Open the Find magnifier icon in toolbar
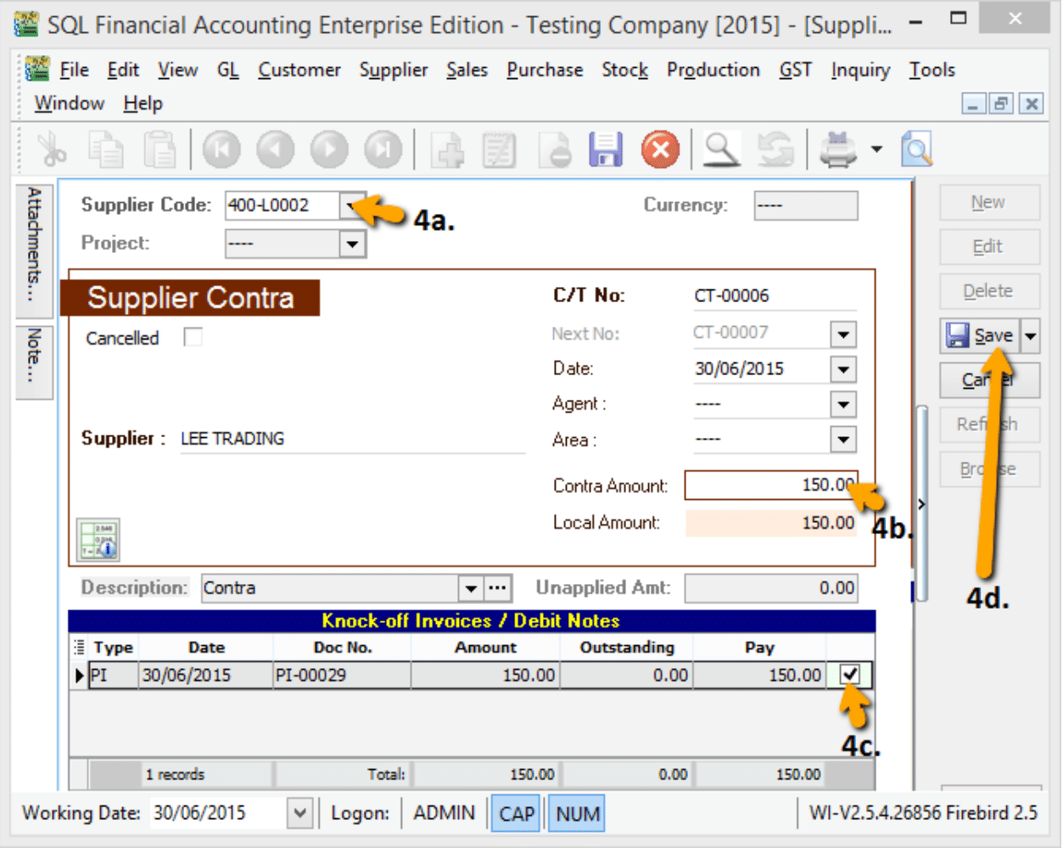 [x=720, y=150]
